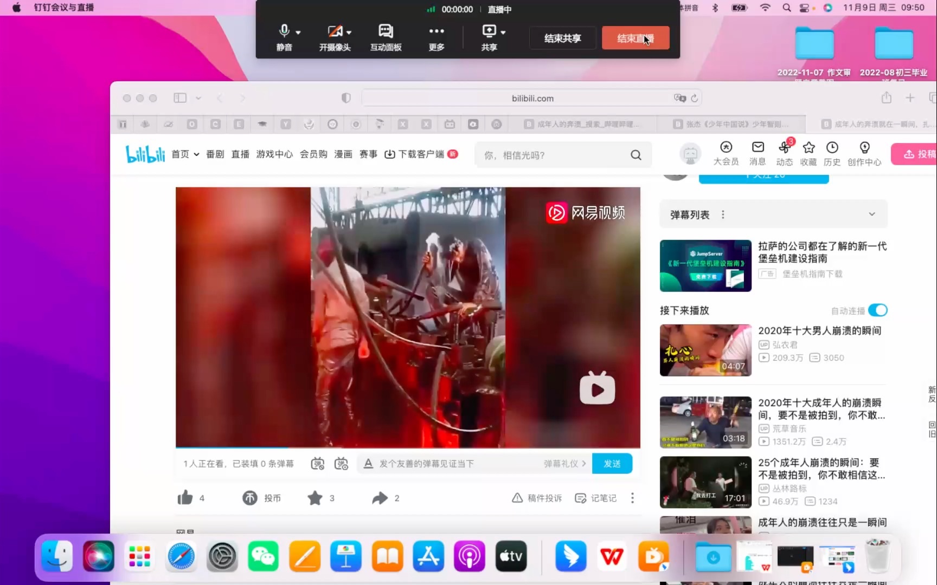Screen dimensions: 937x585
Task: Open 会员购 navigation item
Action: click(x=313, y=154)
